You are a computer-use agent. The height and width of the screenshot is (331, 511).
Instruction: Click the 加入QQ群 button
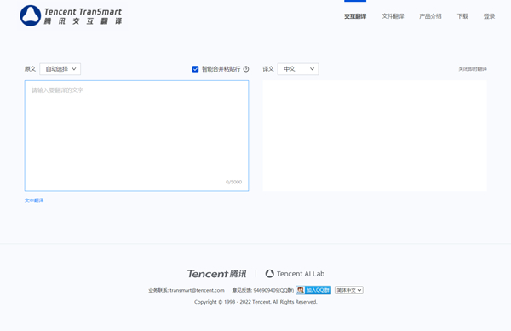point(313,290)
